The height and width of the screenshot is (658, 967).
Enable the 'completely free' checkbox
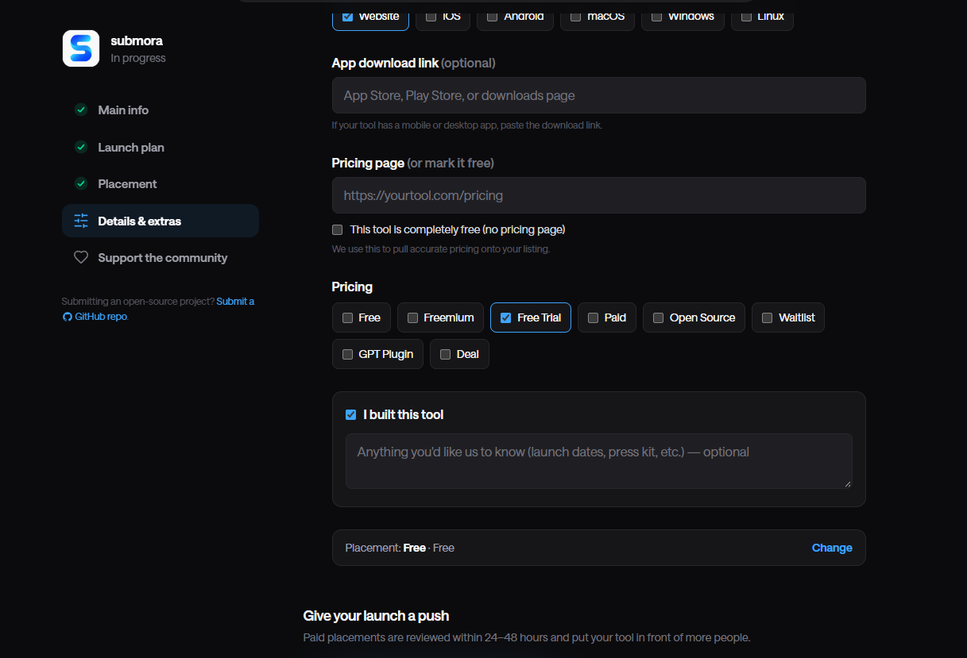[x=337, y=229]
